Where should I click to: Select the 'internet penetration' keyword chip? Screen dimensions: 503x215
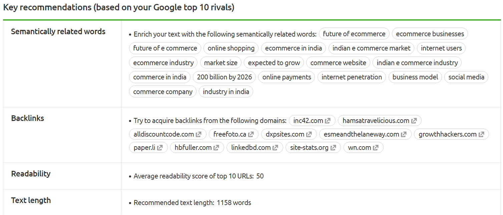(x=352, y=77)
